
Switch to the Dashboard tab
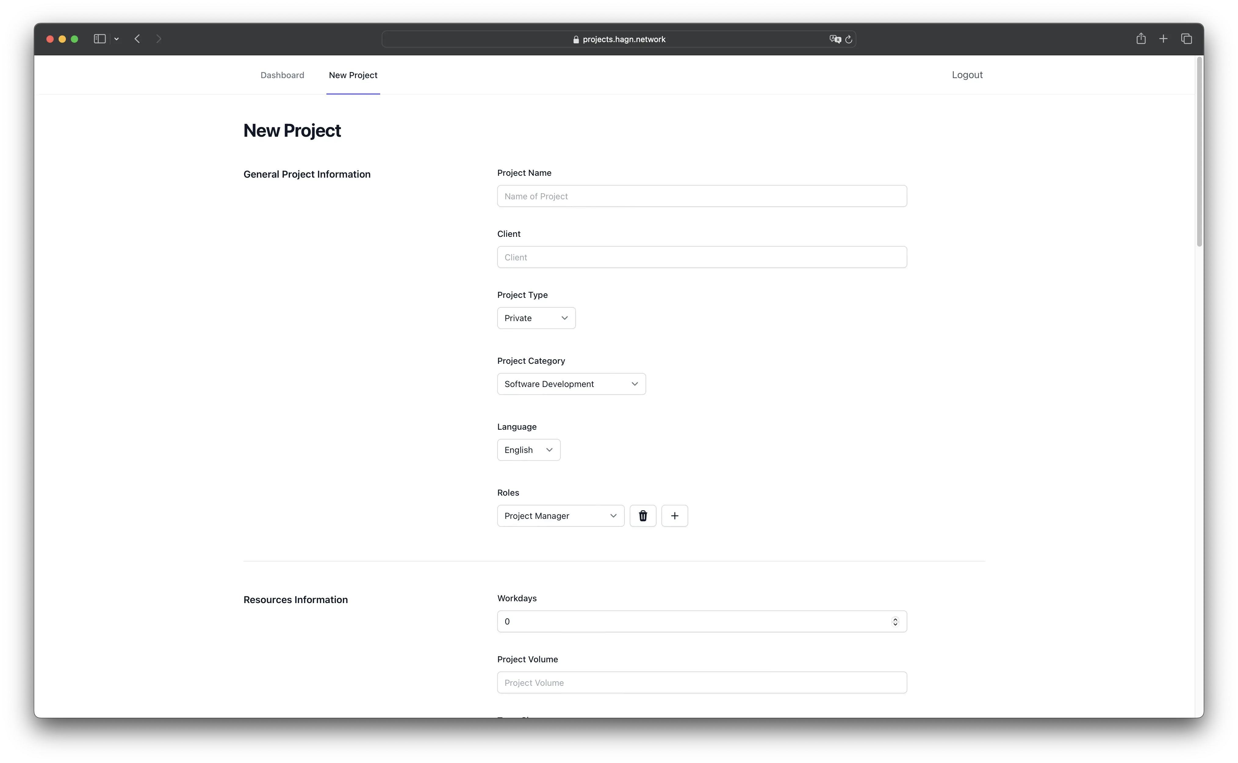click(x=282, y=74)
